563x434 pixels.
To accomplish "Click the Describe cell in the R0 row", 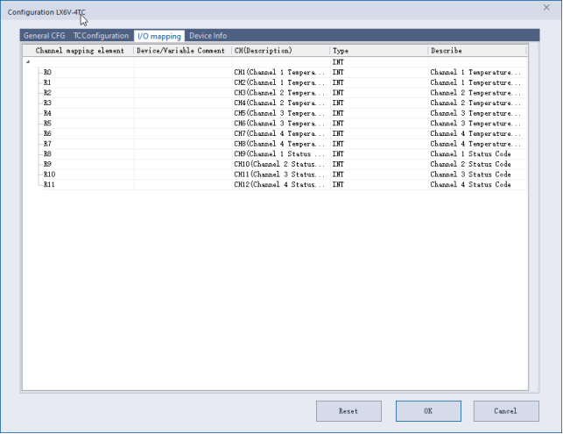I will coord(477,72).
